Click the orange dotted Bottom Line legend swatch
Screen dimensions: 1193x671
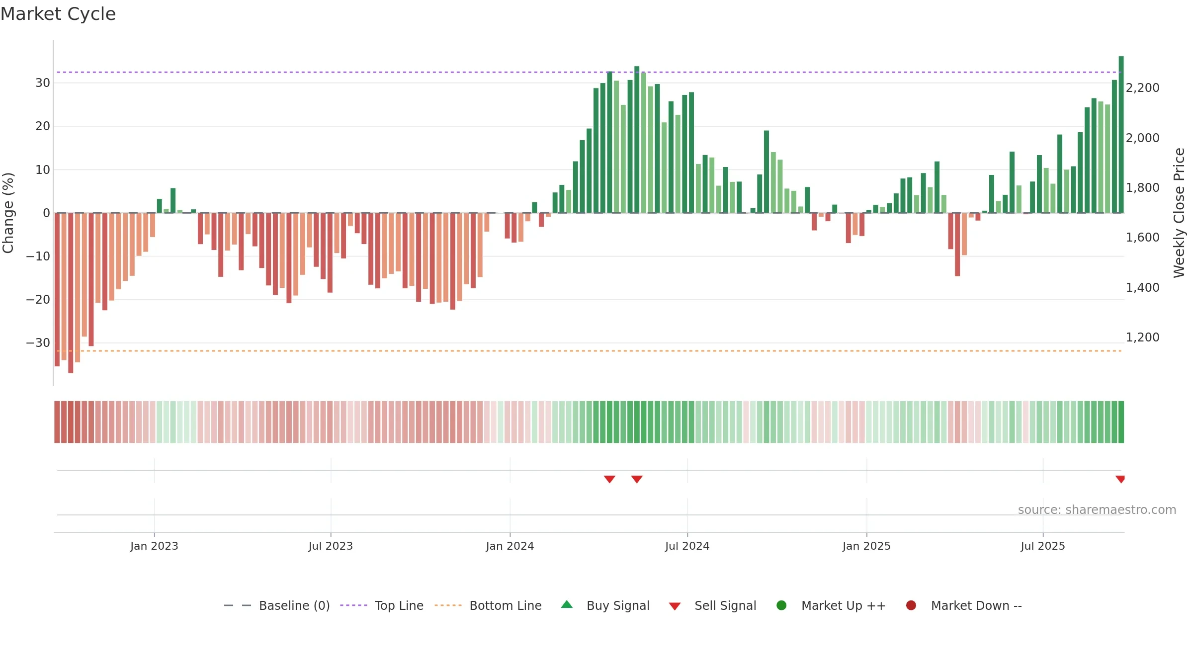[448, 605]
